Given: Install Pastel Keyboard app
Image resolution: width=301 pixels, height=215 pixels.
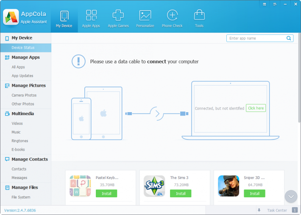Looking at the screenshot, I should tap(106, 193).
